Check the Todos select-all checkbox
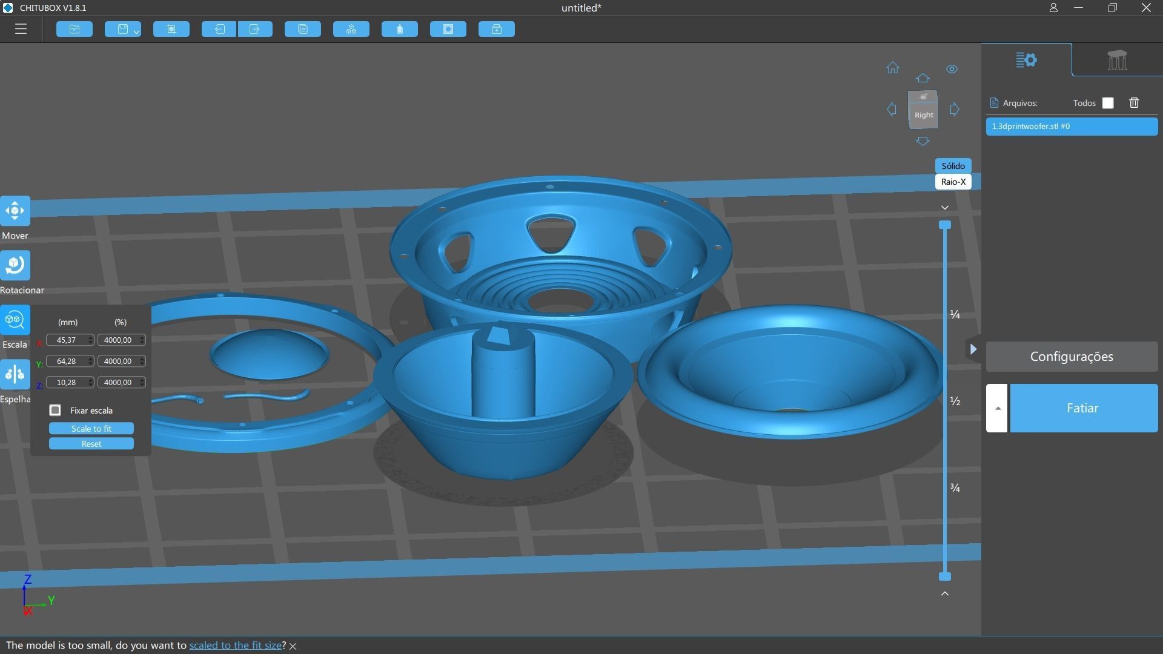This screenshot has width=1163, height=654. point(1108,103)
